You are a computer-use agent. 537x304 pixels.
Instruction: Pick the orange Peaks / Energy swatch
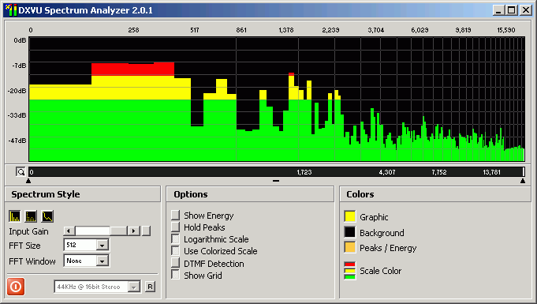click(350, 247)
